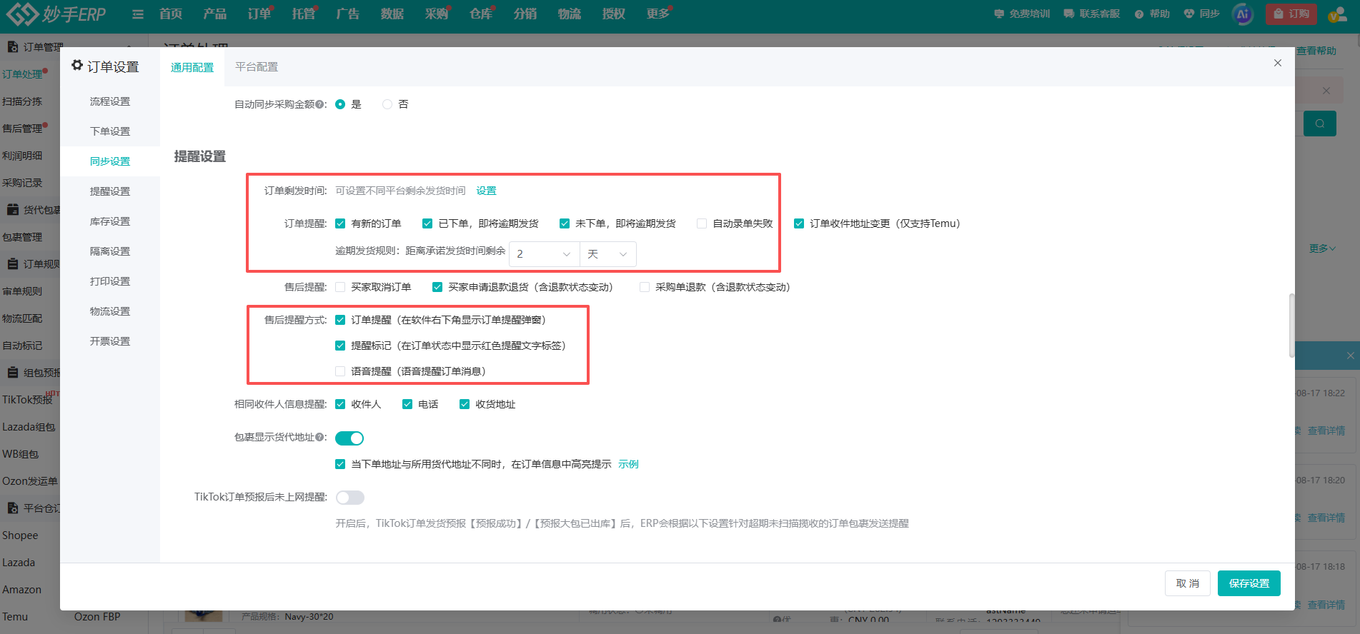Image resolution: width=1360 pixels, height=634 pixels.
Task: Open the 帮助 help icon in top bar
Action: point(1152,14)
